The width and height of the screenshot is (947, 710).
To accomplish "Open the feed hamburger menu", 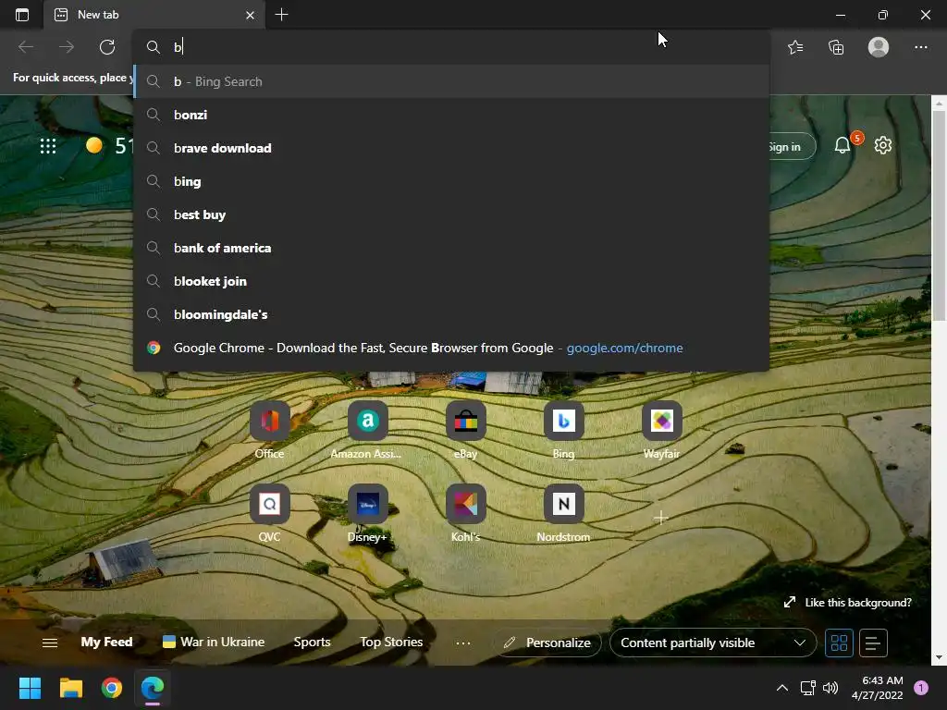I will (50, 643).
